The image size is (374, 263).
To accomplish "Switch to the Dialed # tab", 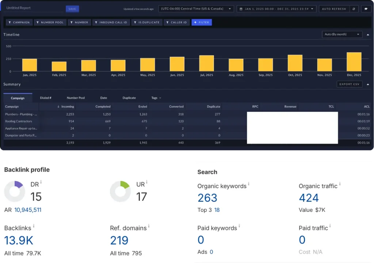I will tap(46, 98).
